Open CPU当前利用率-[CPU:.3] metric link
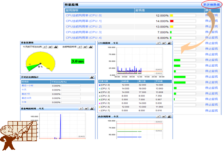This screenshot has width=223, height=151. click(x=83, y=32)
